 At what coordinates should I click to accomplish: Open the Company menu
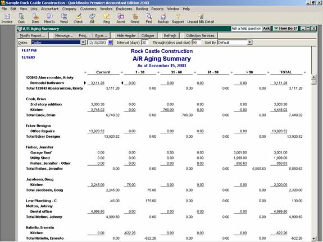(69, 9)
